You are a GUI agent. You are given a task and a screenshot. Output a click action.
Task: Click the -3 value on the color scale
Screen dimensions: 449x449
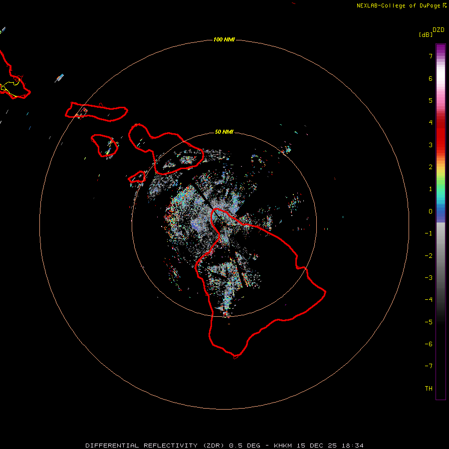point(429,277)
